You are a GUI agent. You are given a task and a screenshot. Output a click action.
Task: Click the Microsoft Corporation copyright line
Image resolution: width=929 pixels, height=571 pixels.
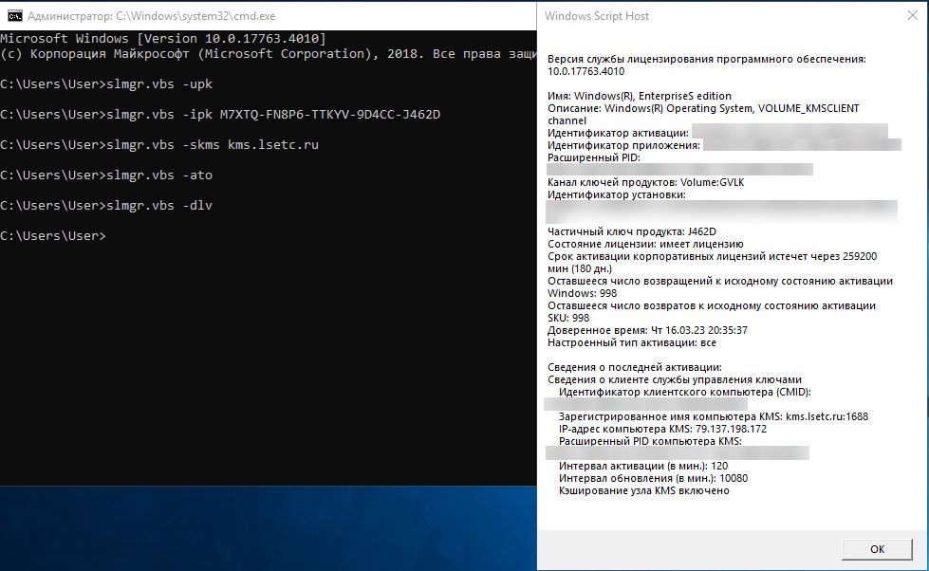tap(268, 54)
